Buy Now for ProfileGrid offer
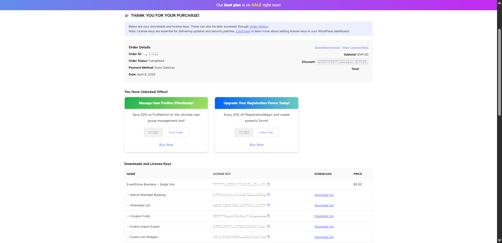Viewport: 502px width, 243px height. (166, 145)
